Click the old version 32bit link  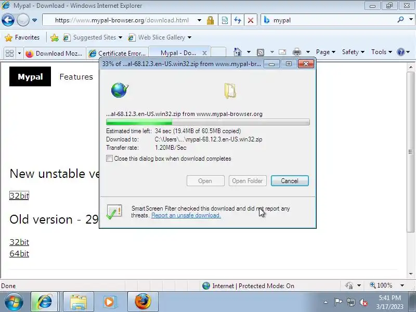pos(19,242)
